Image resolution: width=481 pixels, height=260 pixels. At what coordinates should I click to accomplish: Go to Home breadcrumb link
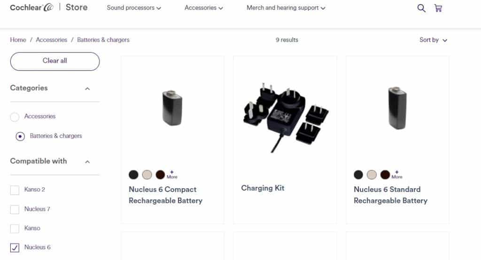(x=18, y=40)
